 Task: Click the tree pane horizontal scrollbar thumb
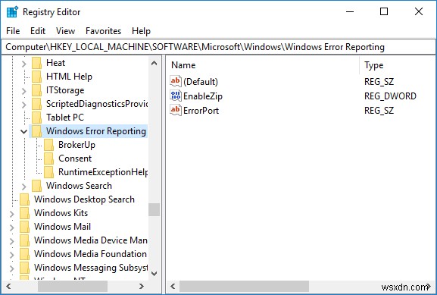click(x=73, y=287)
